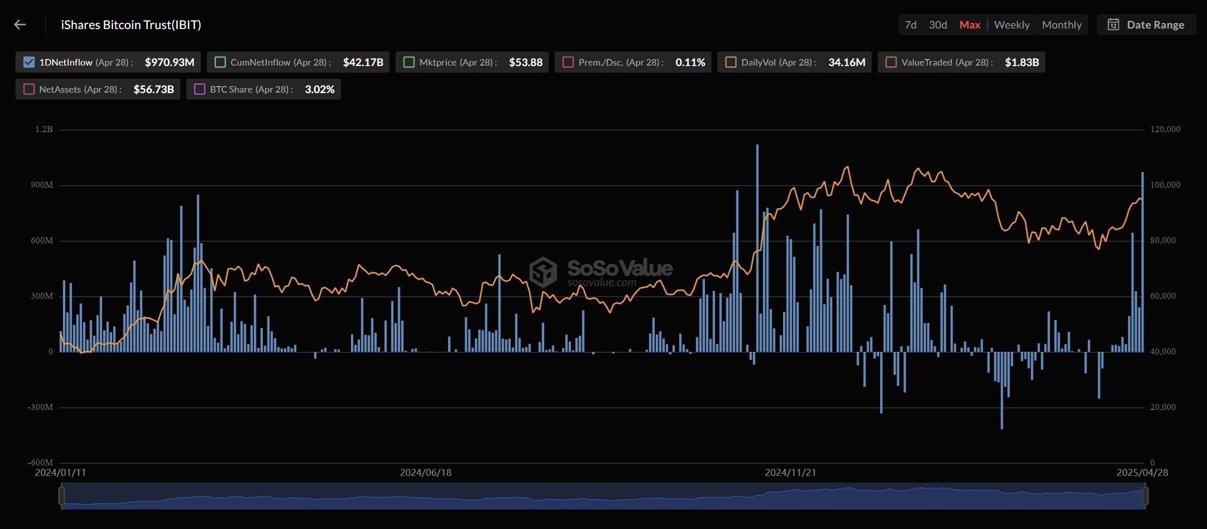This screenshot has height=529, width=1207.
Task: Check the ValueTraded checkbox
Action: 891,62
